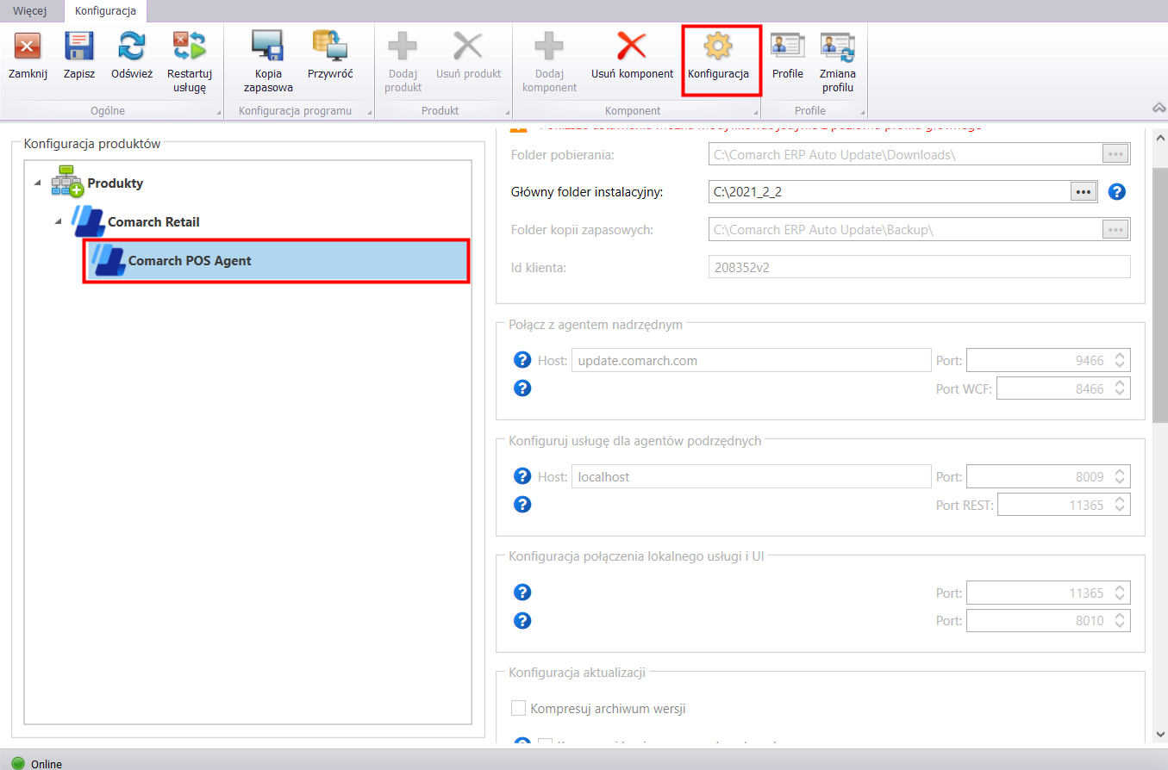Switch to the Konfiguracja ribbon tab
Image resolution: width=1168 pixels, height=770 pixels.
(x=105, y=10)
